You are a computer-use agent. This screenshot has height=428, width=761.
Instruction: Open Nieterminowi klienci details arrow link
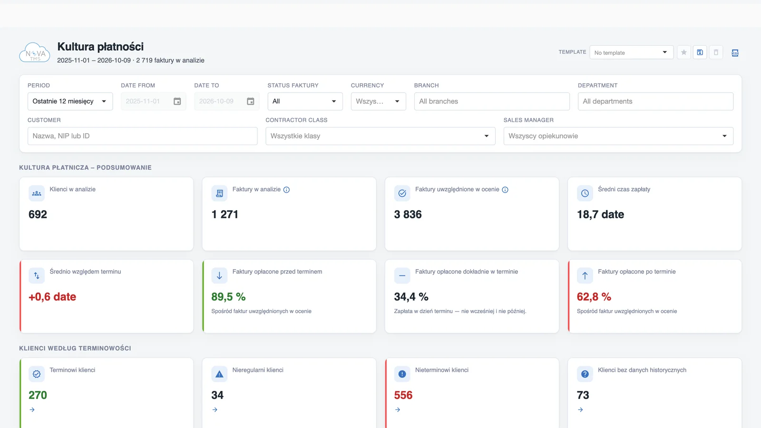[x=398, y=410]
